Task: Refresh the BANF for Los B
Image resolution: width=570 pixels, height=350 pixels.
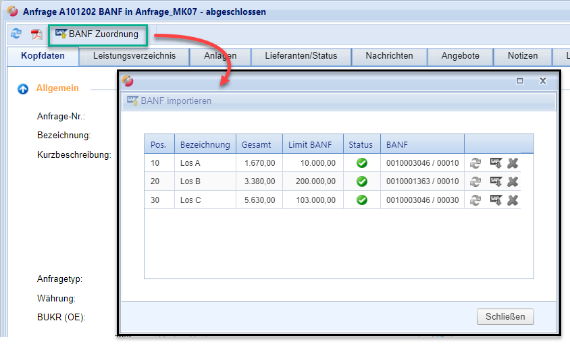Action: (x=477, y=181)
